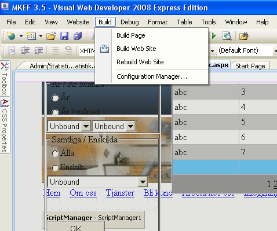The height and width of the screenshot is (231, 277).
Task: Click the Om oss link
Action: (x=83, y=193)
